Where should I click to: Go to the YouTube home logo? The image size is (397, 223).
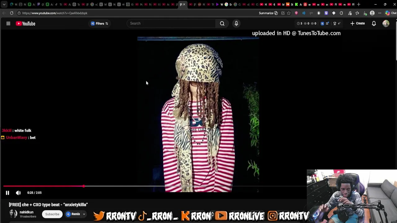[25, 24]
